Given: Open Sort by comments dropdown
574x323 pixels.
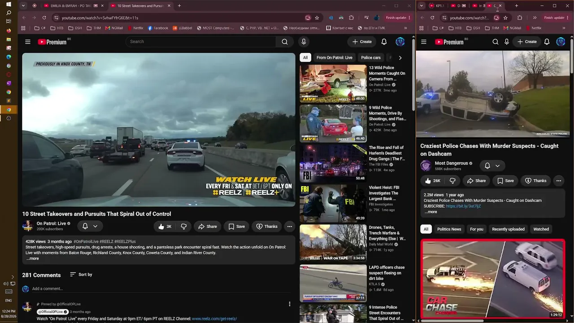Looking at the screenshot, I should (x=81, y=275).
